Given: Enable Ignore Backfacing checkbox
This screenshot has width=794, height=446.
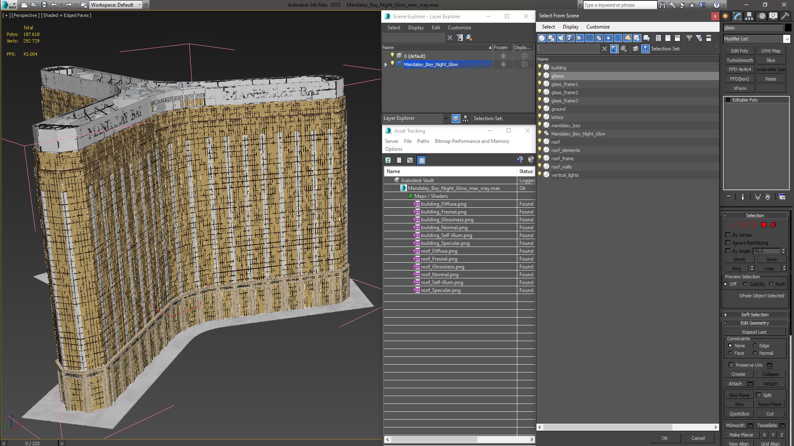Looking at the screenshot, I should tap(728, 242).
